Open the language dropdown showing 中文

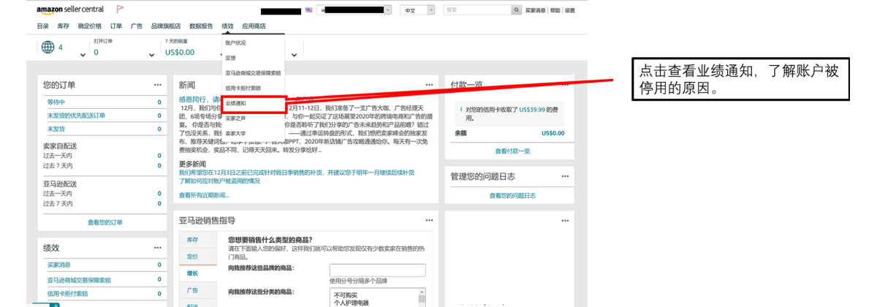click(417, 10)
